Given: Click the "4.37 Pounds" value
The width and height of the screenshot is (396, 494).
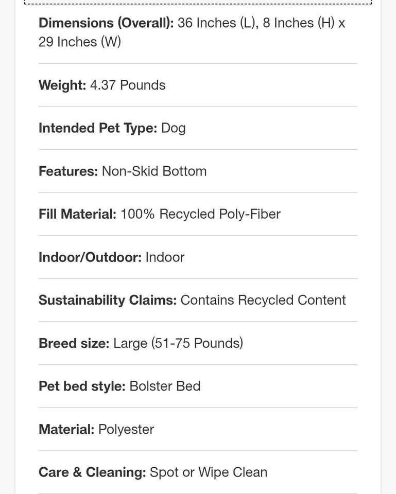Looking at the screenshot, I should 128,85.
